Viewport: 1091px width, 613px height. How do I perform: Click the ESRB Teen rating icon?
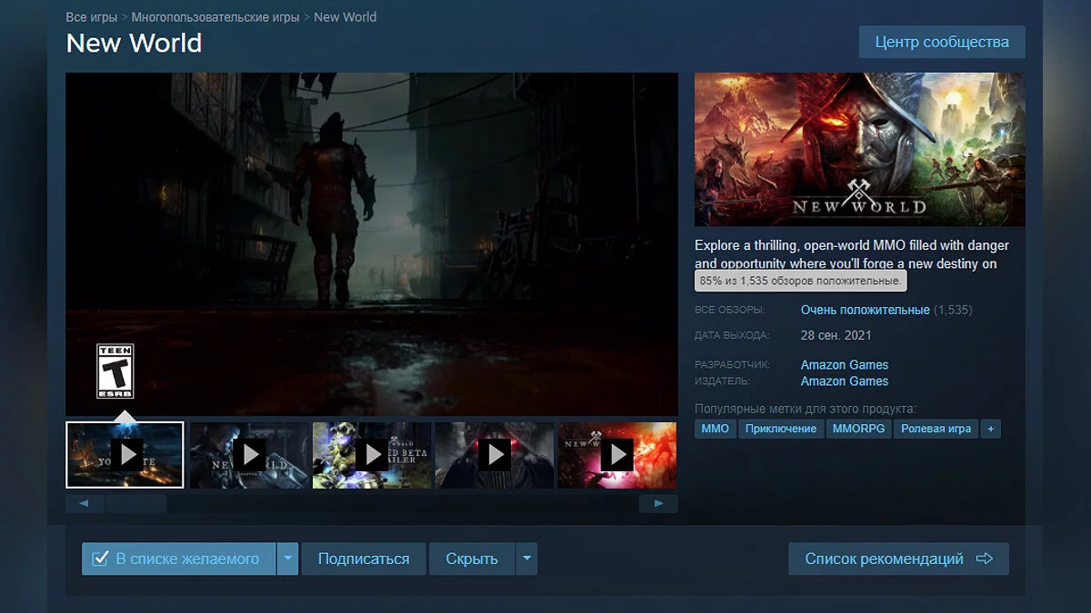pos(115,371)
